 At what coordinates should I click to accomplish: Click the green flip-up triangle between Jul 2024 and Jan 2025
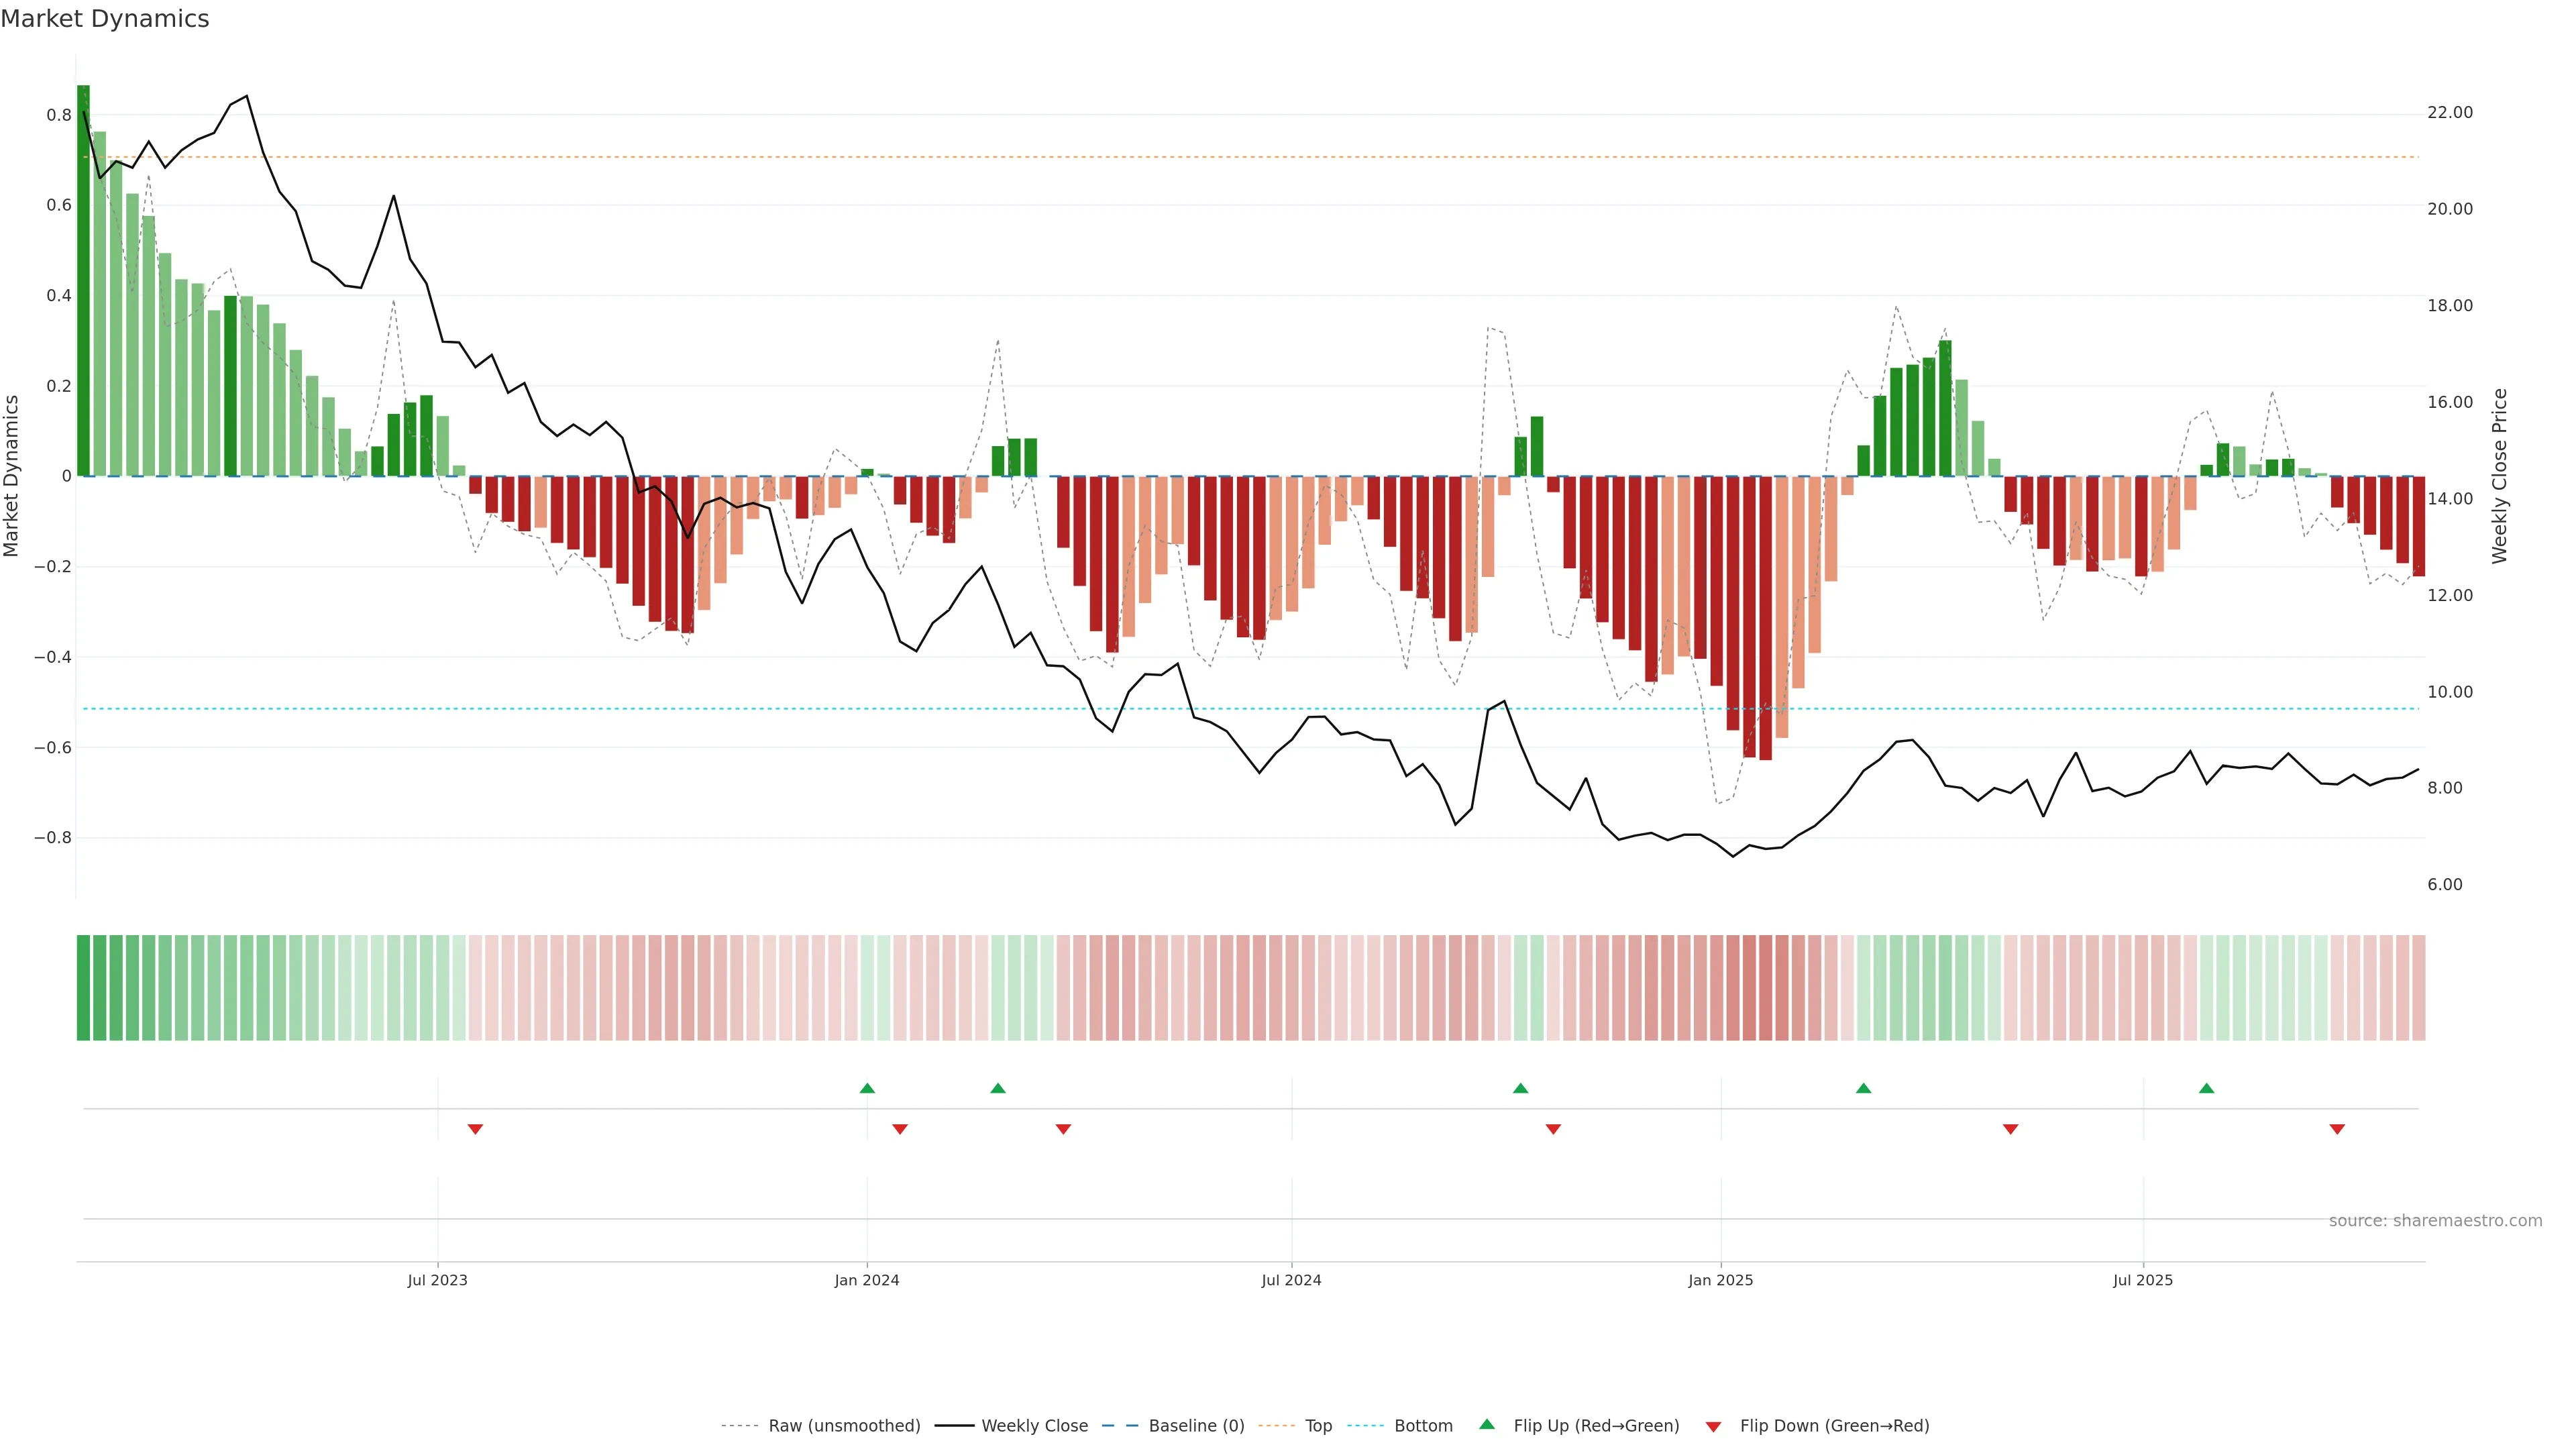tap(1520, 1088)
